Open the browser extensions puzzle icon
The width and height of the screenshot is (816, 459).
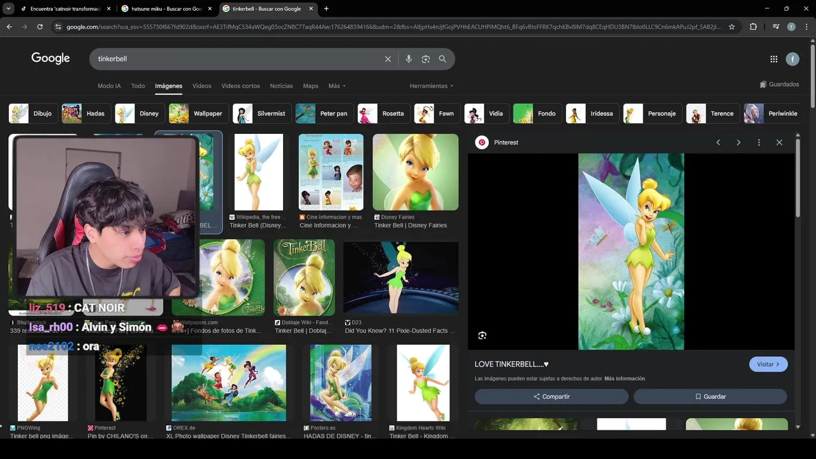(x=754, y=27)
